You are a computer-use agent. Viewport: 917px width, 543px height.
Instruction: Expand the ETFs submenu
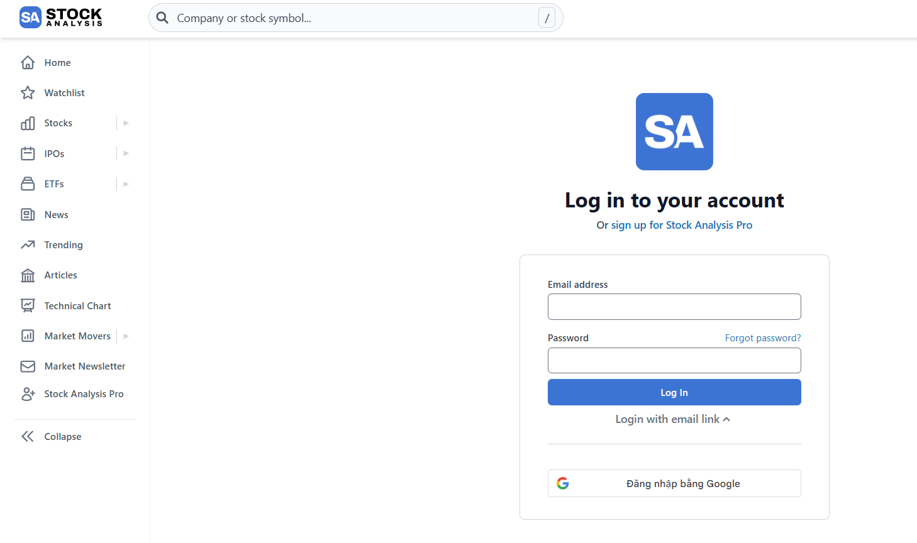pos(126,184)
